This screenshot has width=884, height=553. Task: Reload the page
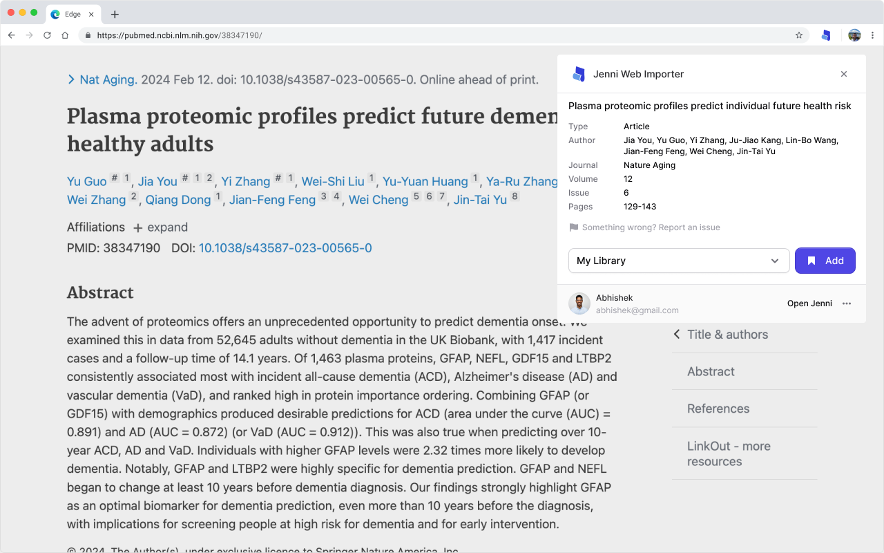(47, 35)
